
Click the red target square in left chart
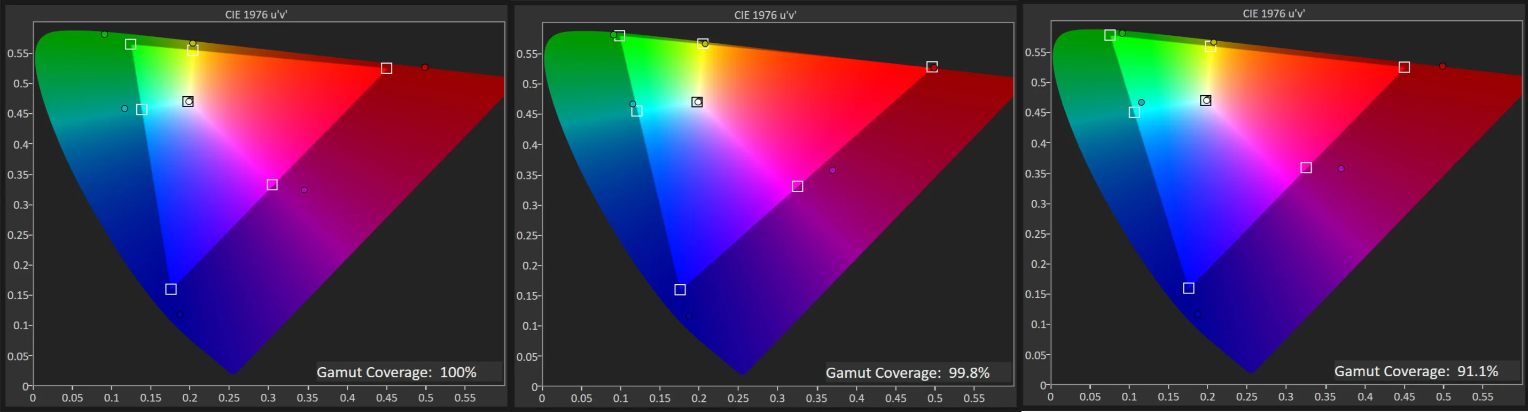click(386, 68)
